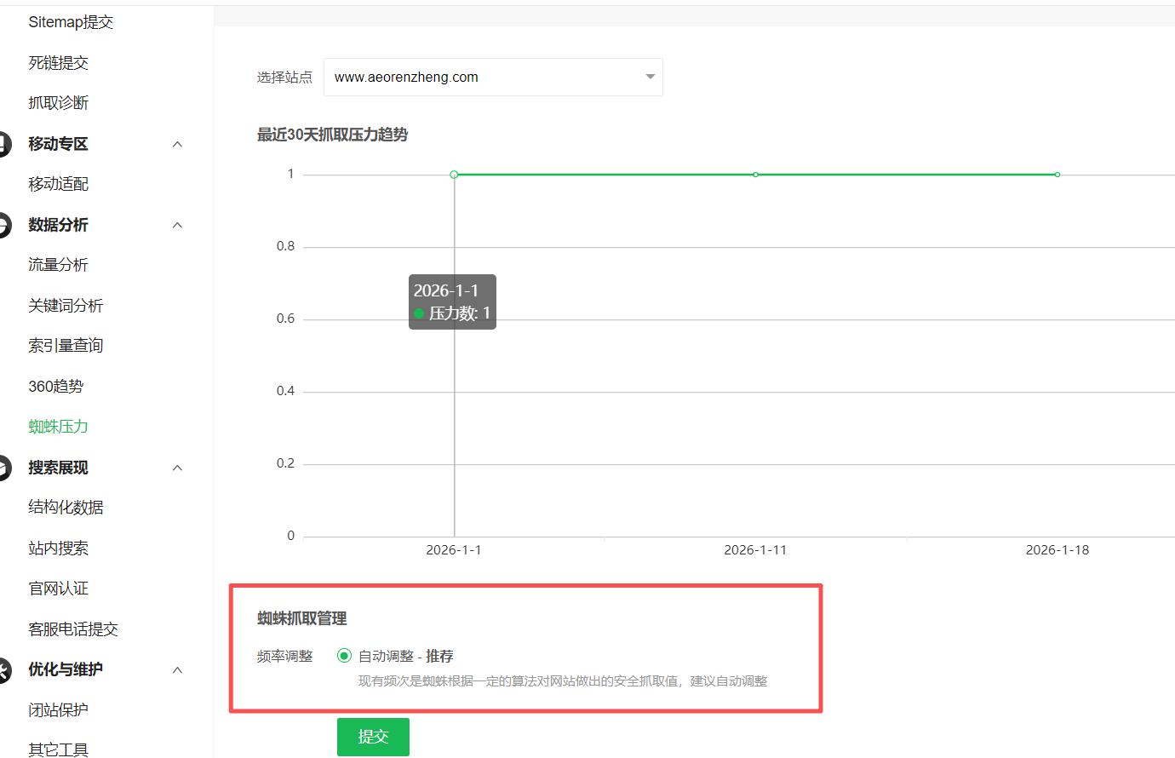Click the 优化与维护 section icon
This screenshot has height=758, width=1175.
click(x=4, y=670)
